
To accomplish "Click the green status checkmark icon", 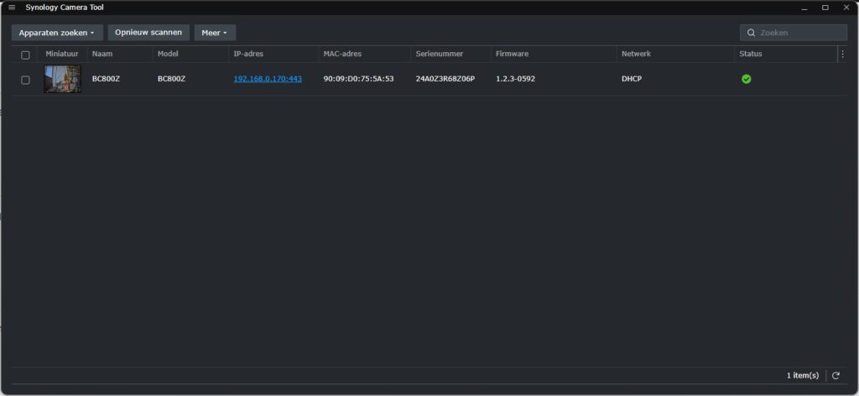I will coord(746,79).
